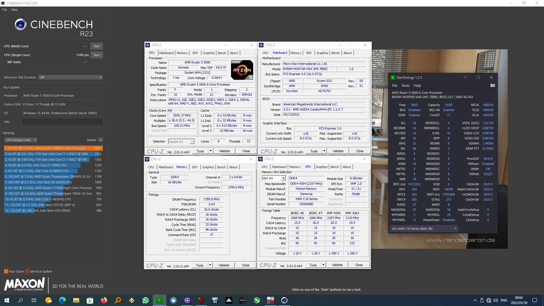
Task: Open WhatsApp from the taskbar
Action: point(146,300)
